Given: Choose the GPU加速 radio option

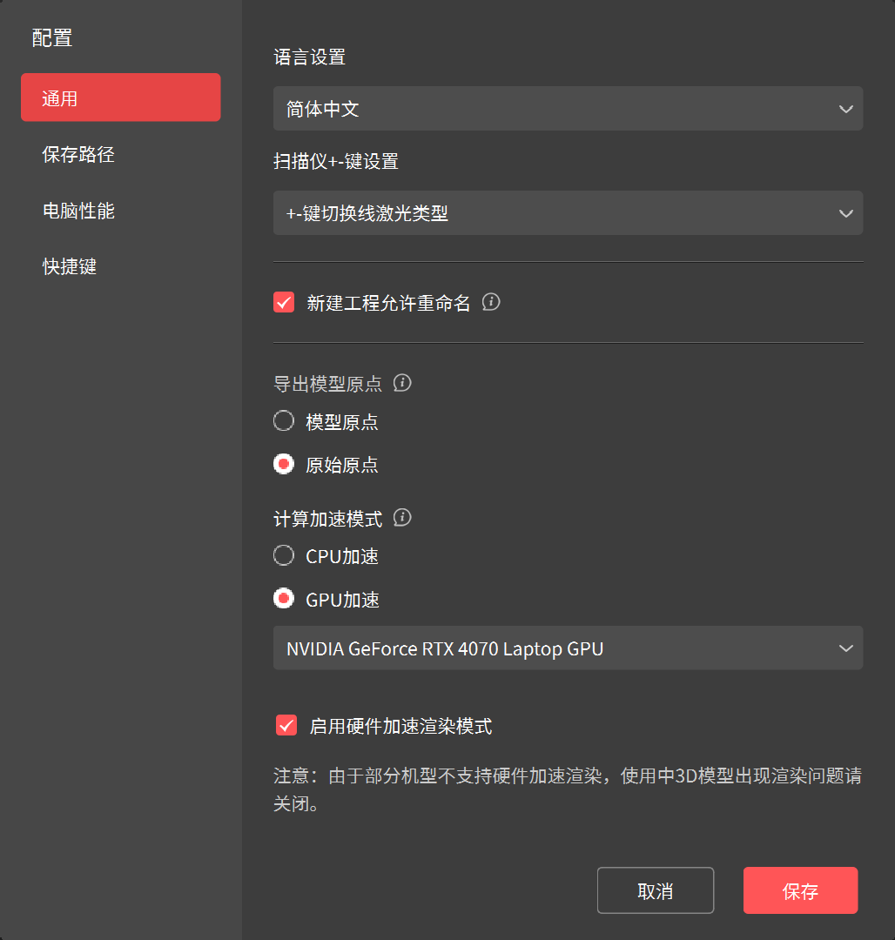Looking at the screenshot, I should pos(284,599).
